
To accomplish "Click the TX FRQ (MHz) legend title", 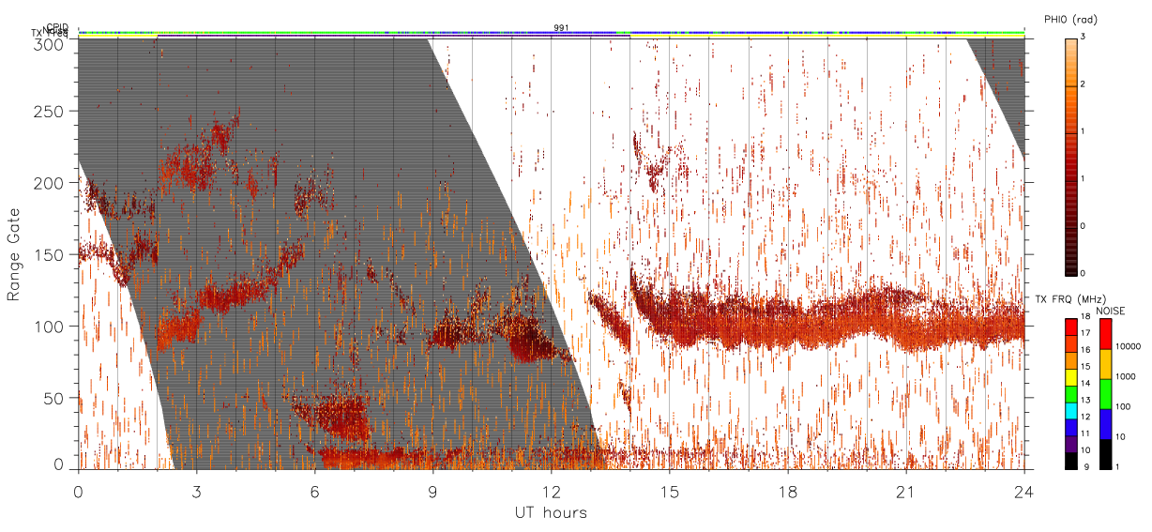I will (1070, 299).
